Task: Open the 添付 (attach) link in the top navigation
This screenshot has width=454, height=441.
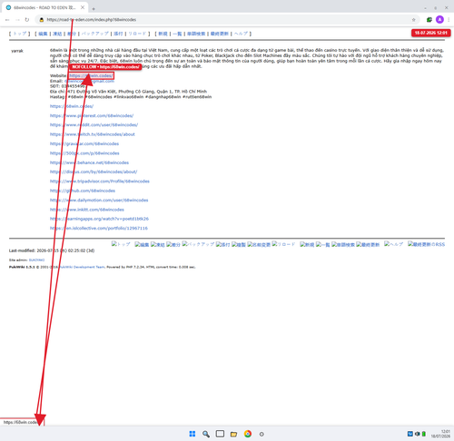Action: (x=118, y=34)
